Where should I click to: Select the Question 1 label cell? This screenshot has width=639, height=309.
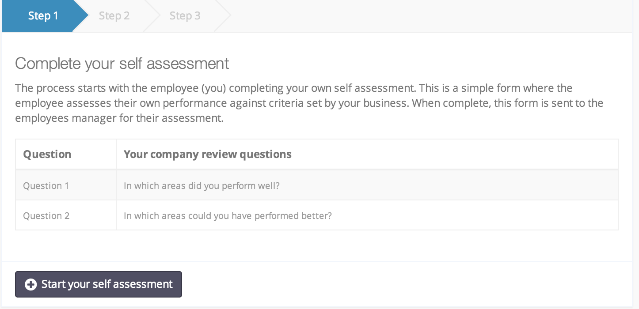tap(46, 185)
